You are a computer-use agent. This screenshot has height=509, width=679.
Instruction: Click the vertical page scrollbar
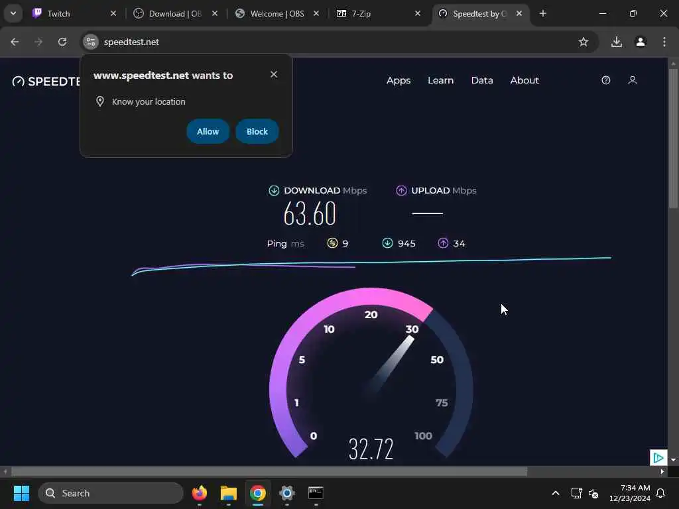[x=673, y=139]
